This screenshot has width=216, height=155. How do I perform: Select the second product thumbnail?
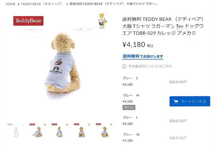(x=38, y=130)
